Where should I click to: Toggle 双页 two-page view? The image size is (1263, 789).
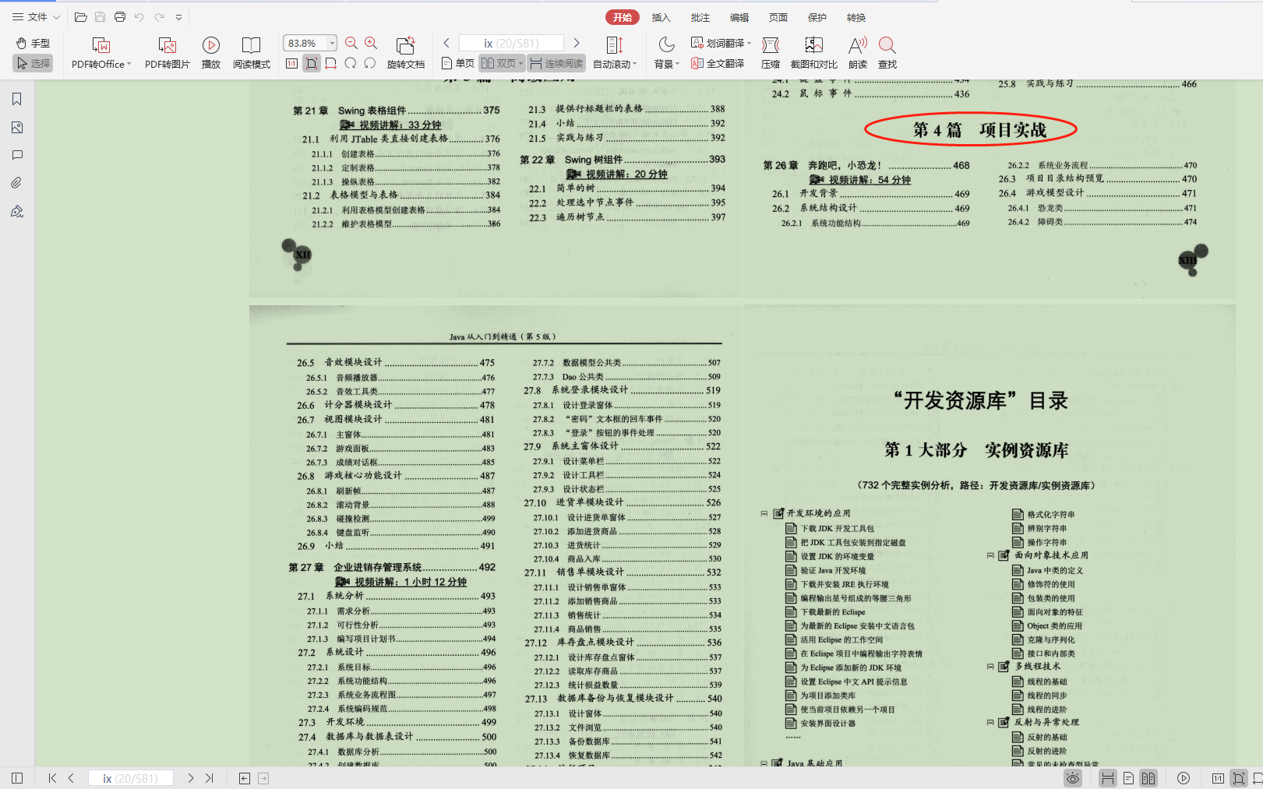[499, 63]
